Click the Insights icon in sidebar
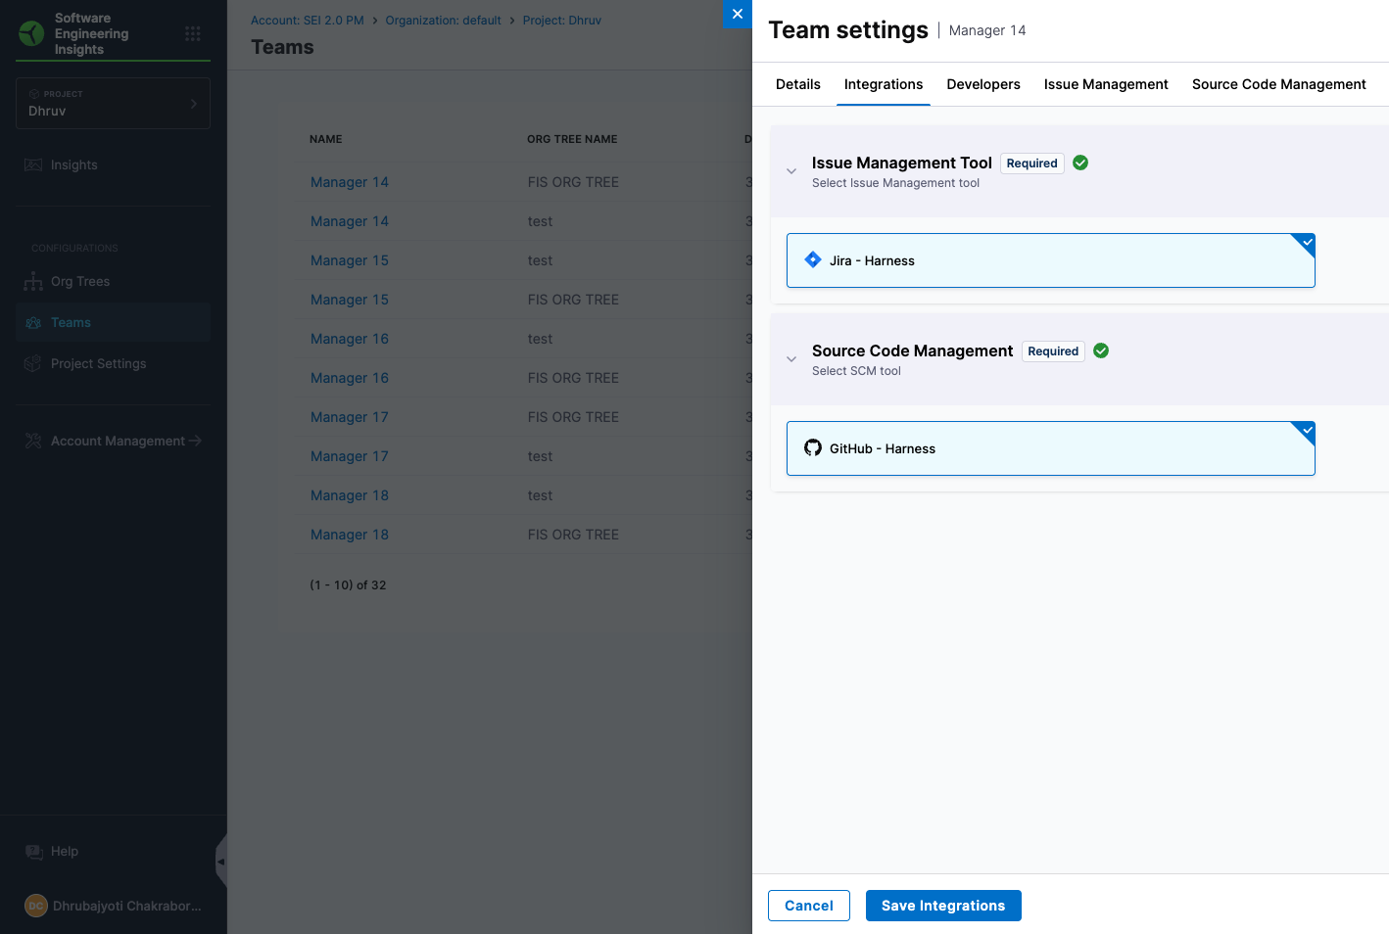Screen dimensions: 1389x934 click(33, 165)
